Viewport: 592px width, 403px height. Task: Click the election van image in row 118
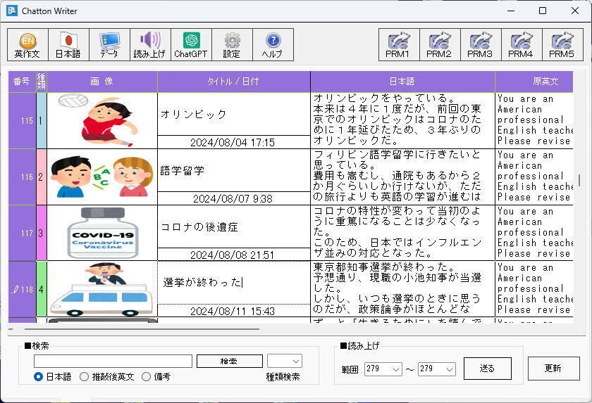click(x=102, y=289)
